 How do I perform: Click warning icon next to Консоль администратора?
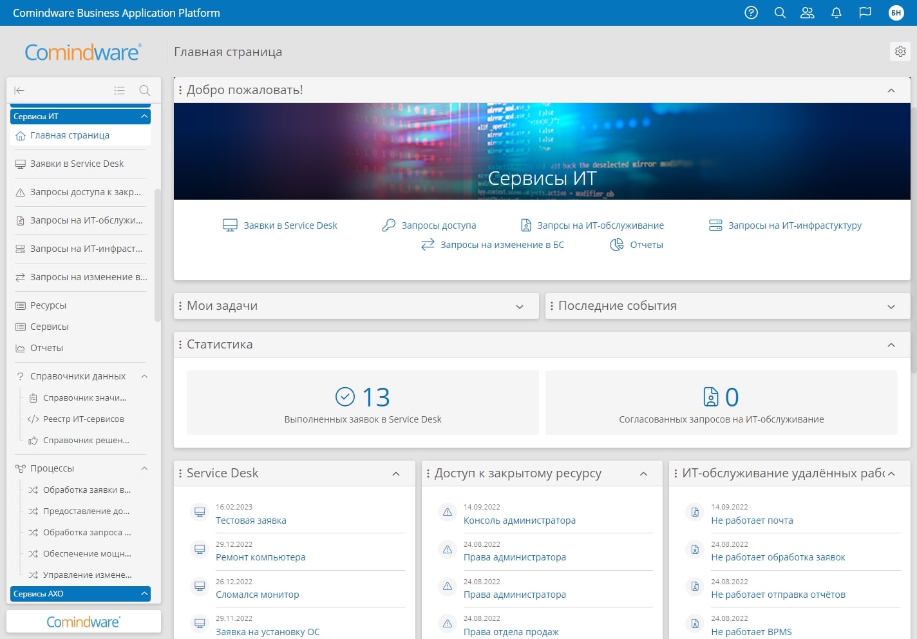(448, 512)
